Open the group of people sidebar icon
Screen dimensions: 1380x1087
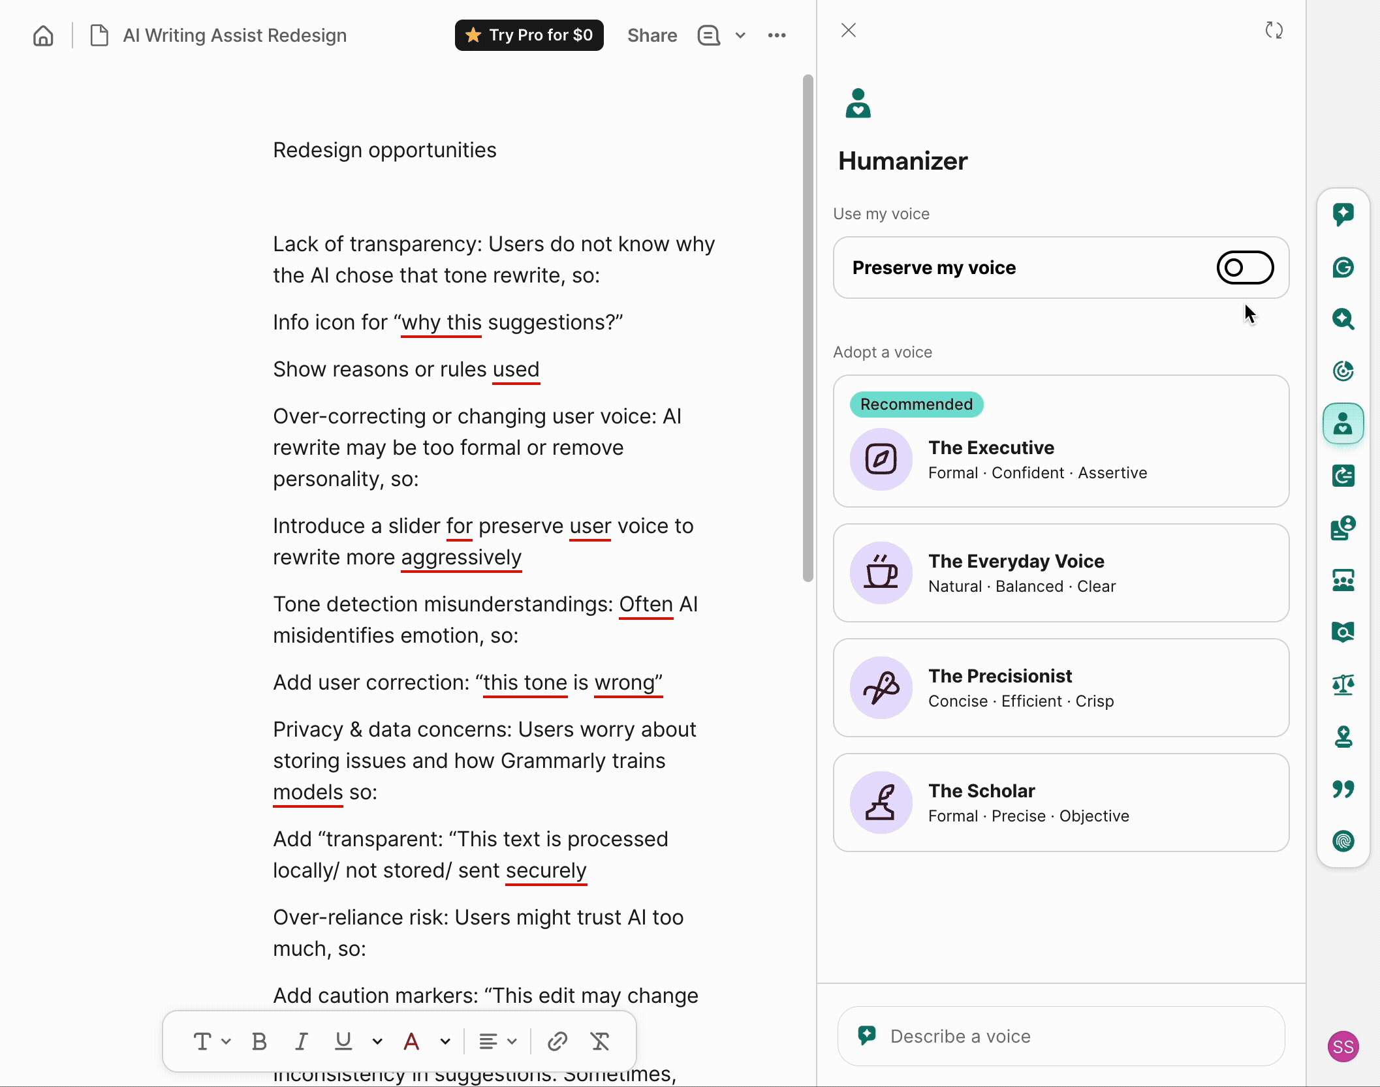click(x=1343, y=580)
